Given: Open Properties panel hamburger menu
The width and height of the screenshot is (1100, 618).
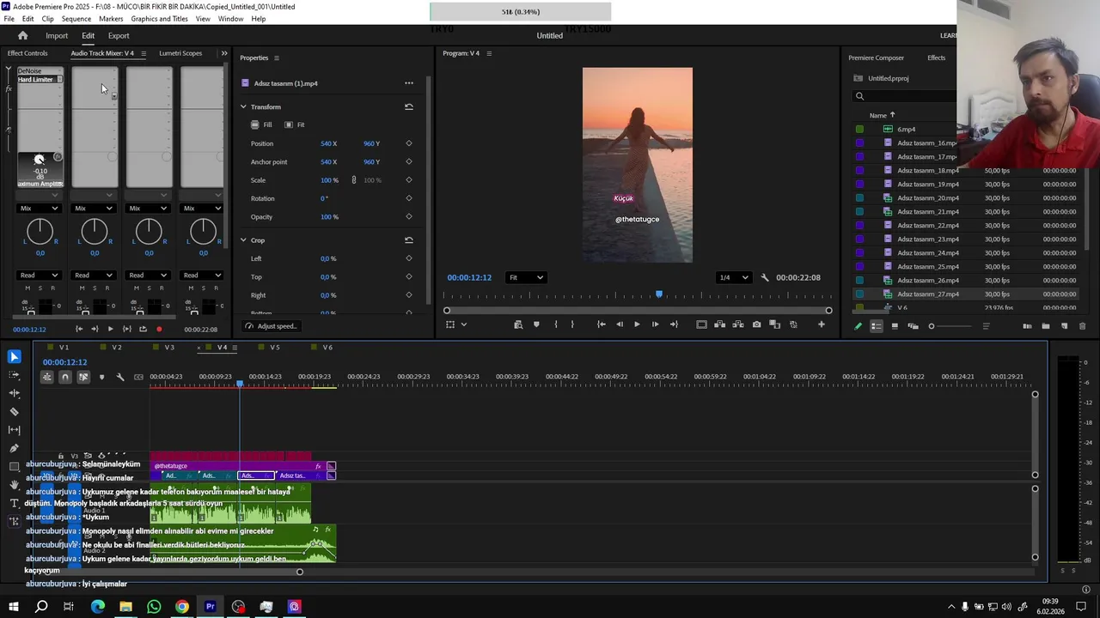Looking at the screenshot, I should pyautogui.click(x=277, y=58).
